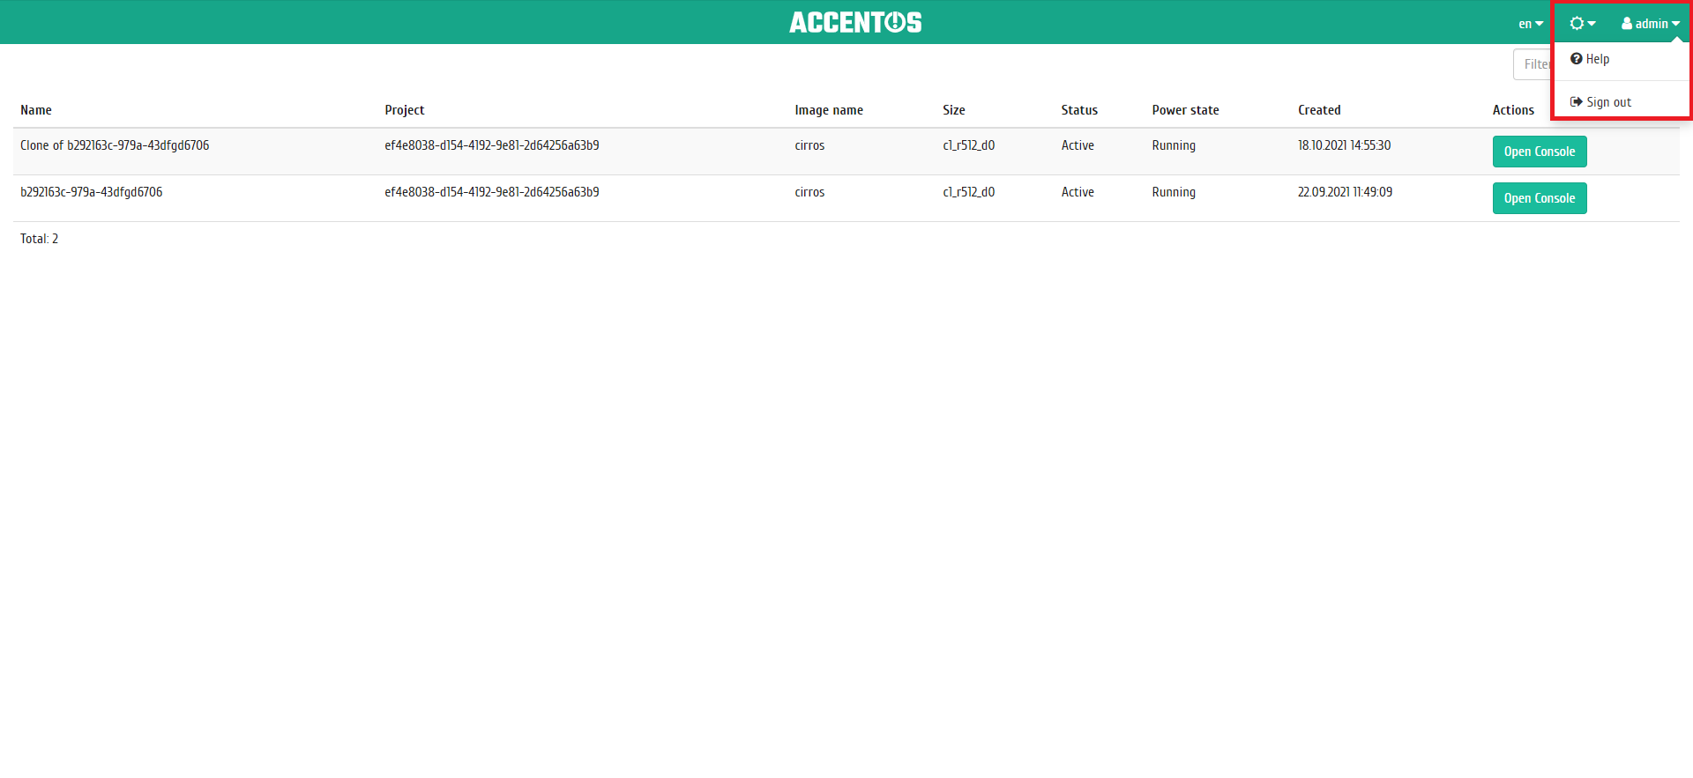Image resolution: width=1693 pixels, height=778 pixels.
Task: Sort by Image name column header
Action: pos(829,110)
